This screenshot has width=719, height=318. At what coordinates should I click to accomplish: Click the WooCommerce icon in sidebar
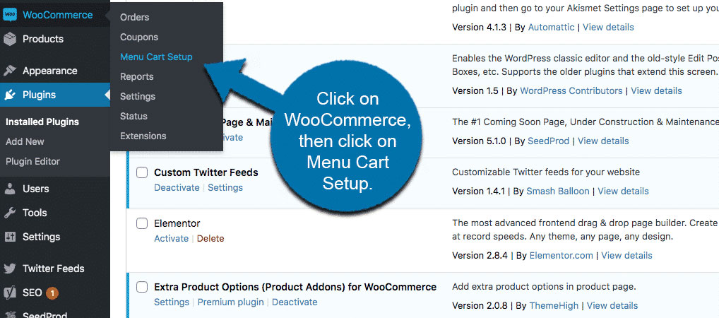point(10,15)
